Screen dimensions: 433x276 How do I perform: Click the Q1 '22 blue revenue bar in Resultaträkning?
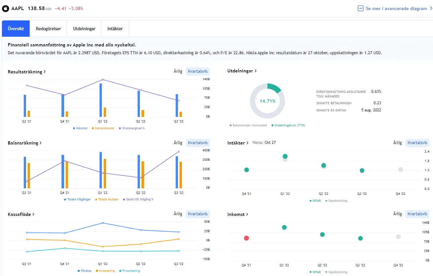pos(101,100)
